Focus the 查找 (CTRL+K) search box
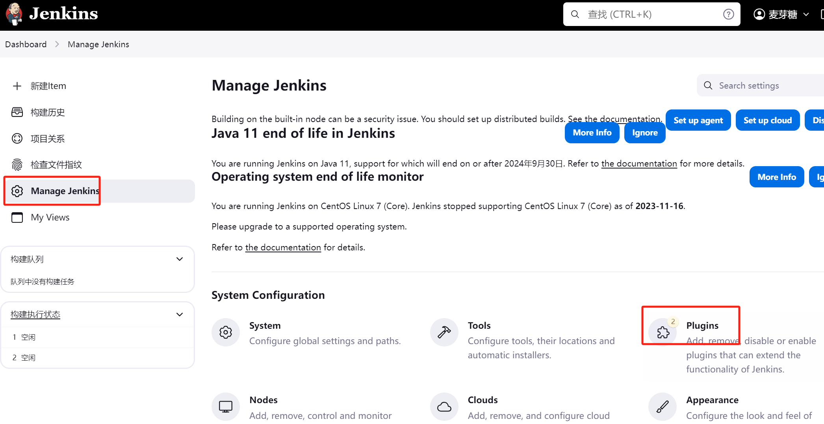The height and width of the screenshot is (424, 824). click(x=651, y=15)
